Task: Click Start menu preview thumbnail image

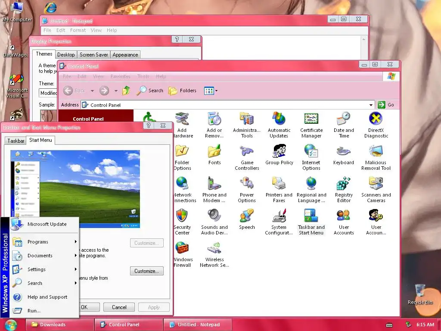Action: (x=75, y=189)
